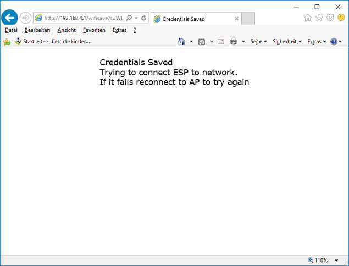This screenshot has width=349, height=266.
Task: Open the Extras command bar dropdown
Action: 317,41
